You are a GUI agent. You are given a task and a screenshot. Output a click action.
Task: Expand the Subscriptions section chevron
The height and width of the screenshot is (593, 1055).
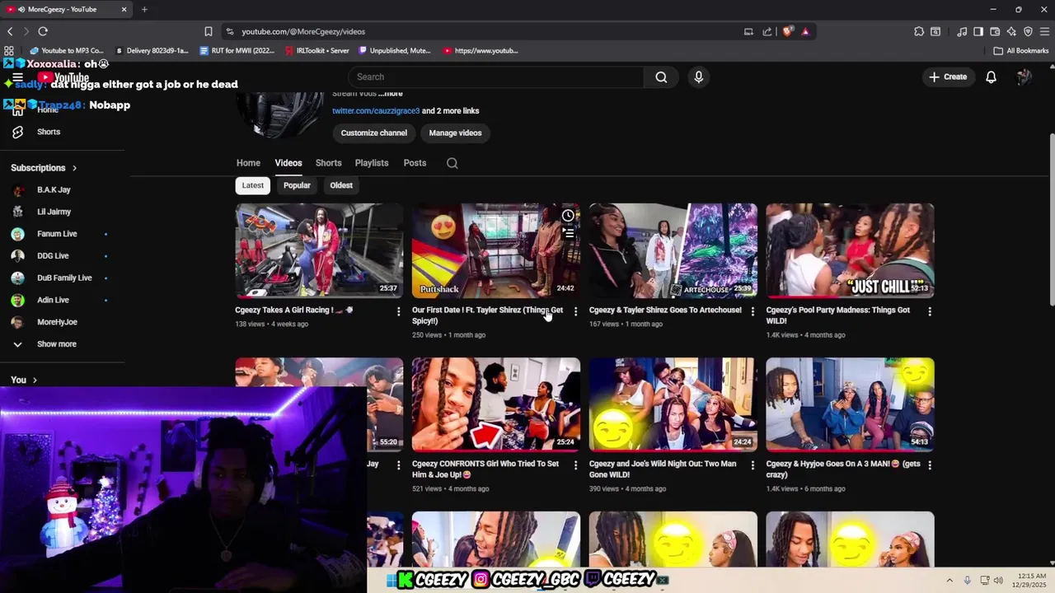click(74, 168)
